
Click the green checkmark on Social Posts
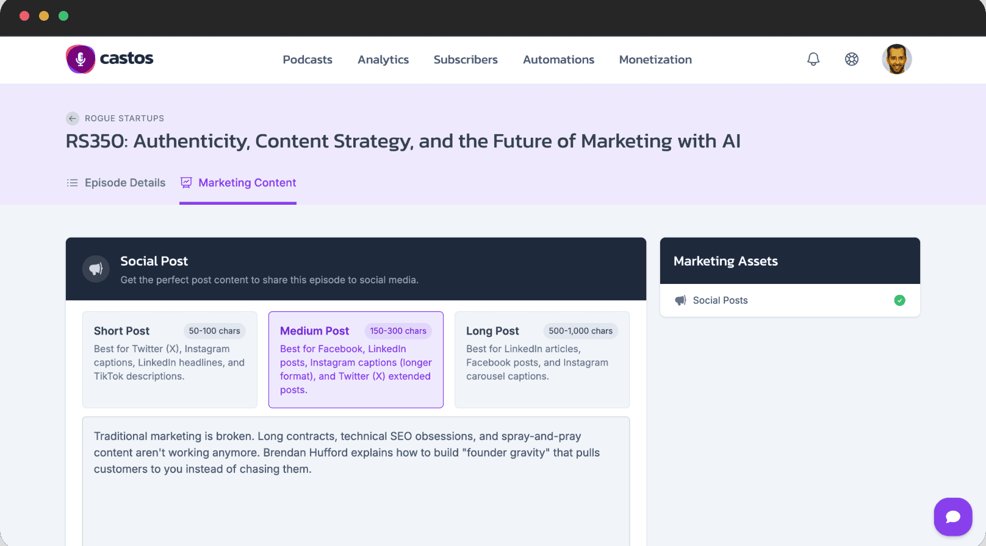[899, 300]
